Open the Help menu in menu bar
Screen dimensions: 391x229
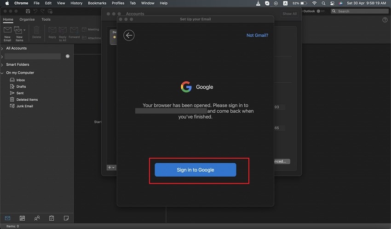[164, 3]
